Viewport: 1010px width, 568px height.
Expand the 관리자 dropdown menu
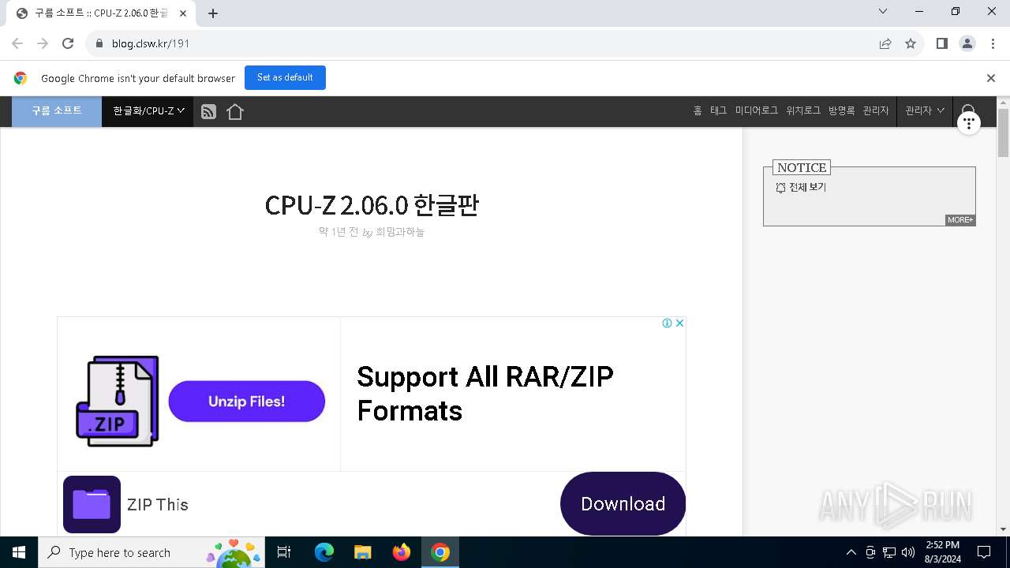point(925,111)
